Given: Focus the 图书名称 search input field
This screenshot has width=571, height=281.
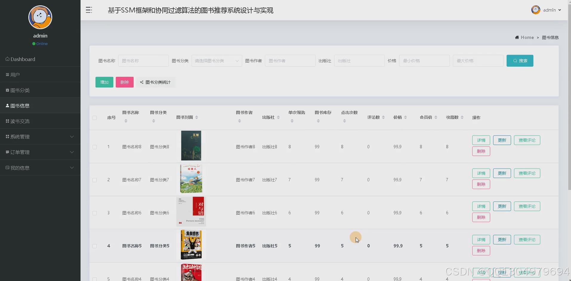Looking at the screenshot, I should tap(143, 61).
